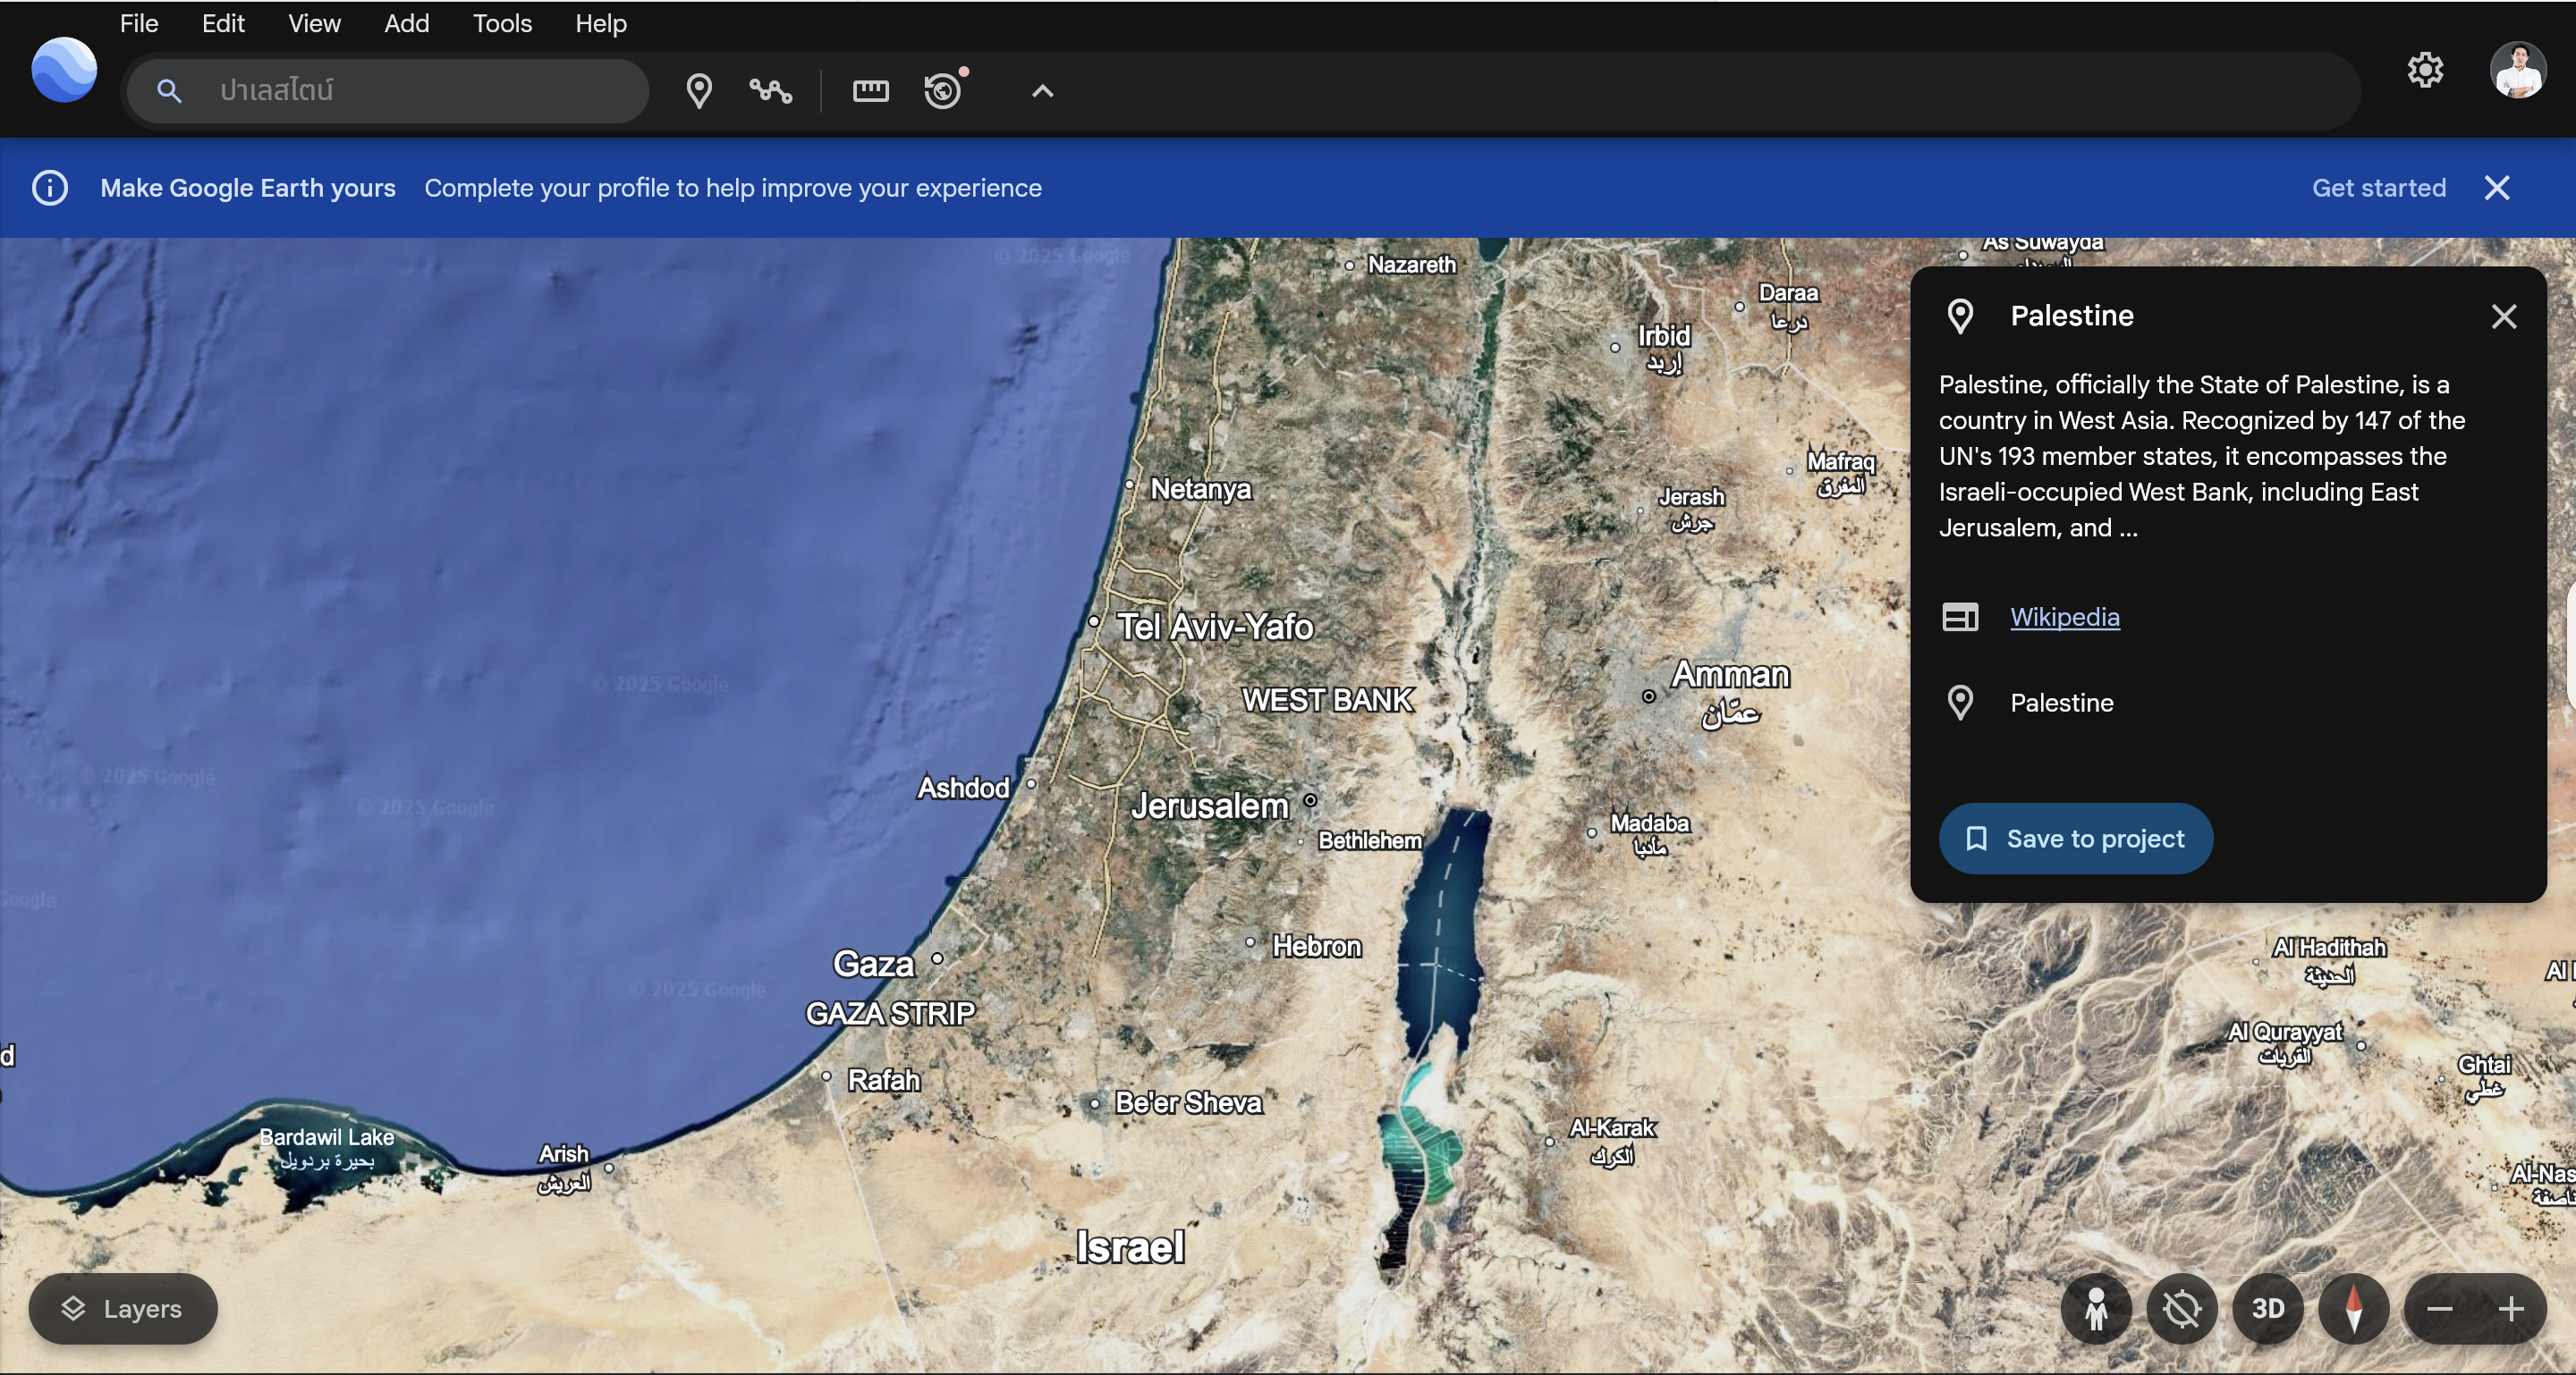Select the add placemark tool
The width and height of the screenshot is (2576, 1375).
pyautogui.click(x=699, y=91)
